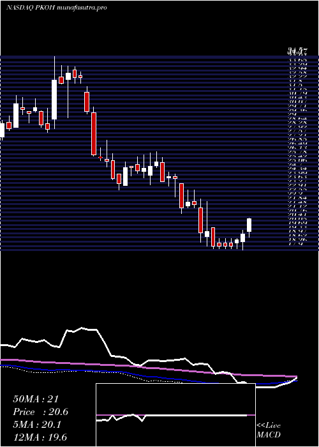The height and width of the screenshot is (447, 319).
Task: Select the 50MA : 21 reading
Action: coord(36,399)
